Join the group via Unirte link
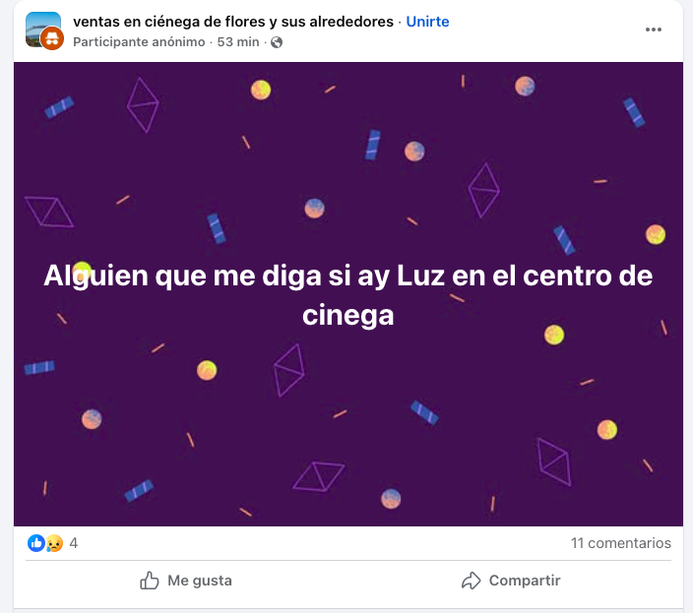This screenshot has height=613, width=693. tap(427, 22)
